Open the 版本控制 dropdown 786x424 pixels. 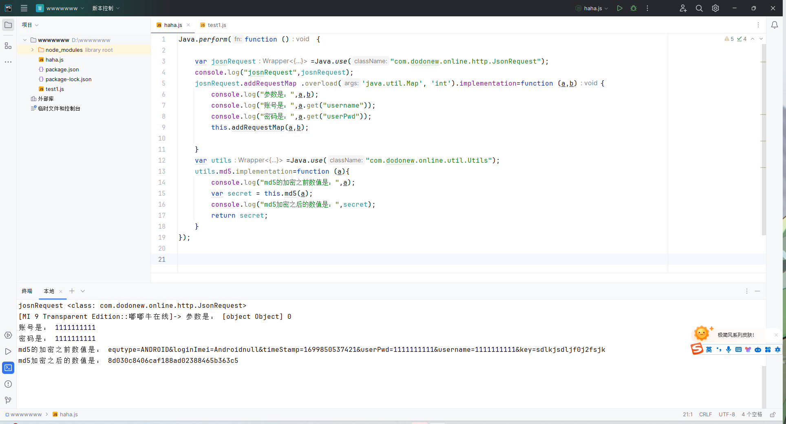pos(106,8)
